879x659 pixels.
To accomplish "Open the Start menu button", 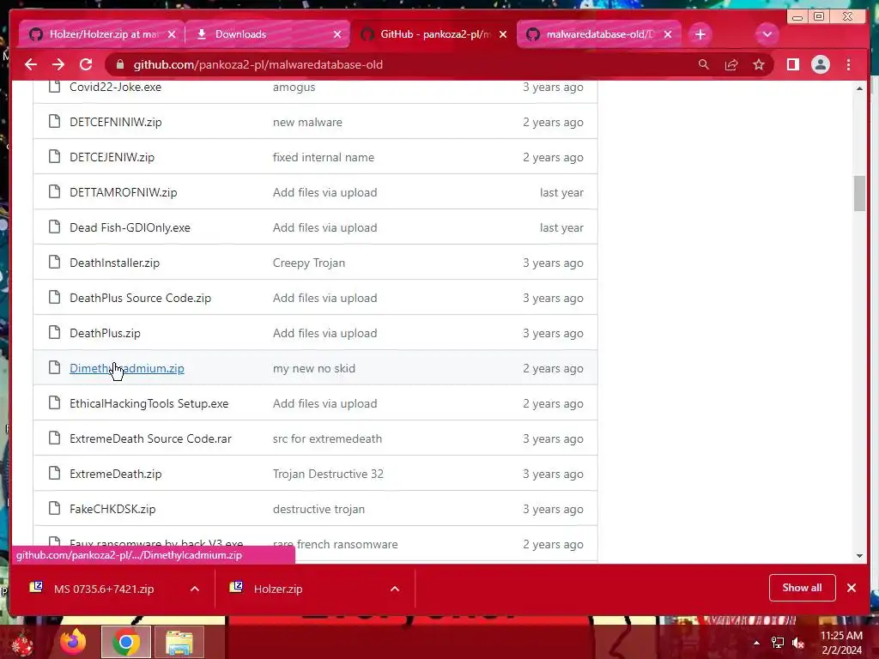I will (x=22, y=644).
